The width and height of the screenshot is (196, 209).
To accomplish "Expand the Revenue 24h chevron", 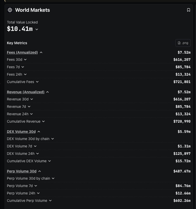I will pos(31,114).
